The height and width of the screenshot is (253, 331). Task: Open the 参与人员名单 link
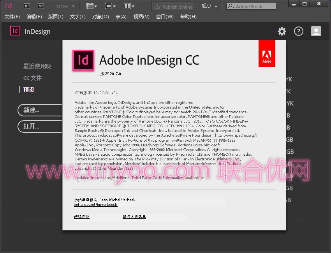134,217
